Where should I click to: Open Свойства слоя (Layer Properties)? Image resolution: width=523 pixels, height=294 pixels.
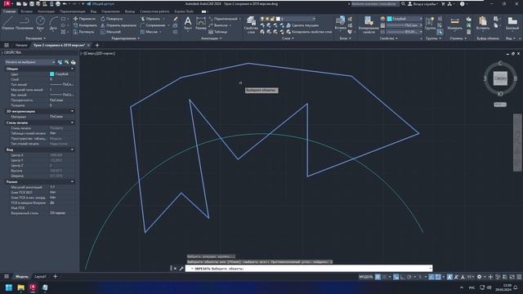coord(251,24)
